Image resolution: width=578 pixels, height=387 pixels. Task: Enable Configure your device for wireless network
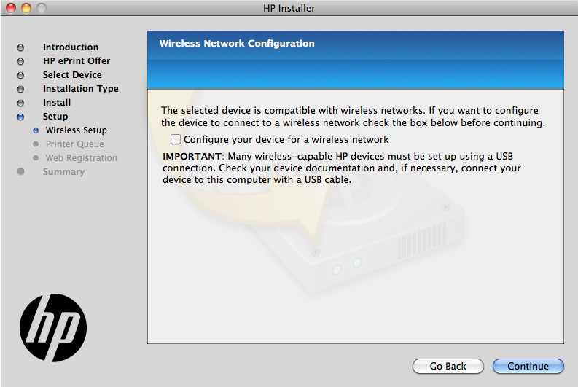(176, 139)
